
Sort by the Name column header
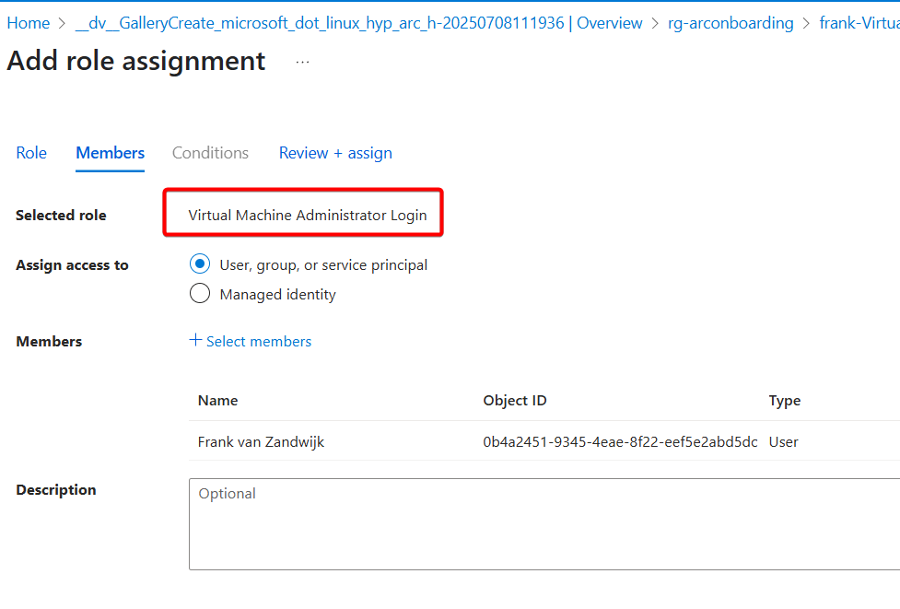[x=217, y=400]
